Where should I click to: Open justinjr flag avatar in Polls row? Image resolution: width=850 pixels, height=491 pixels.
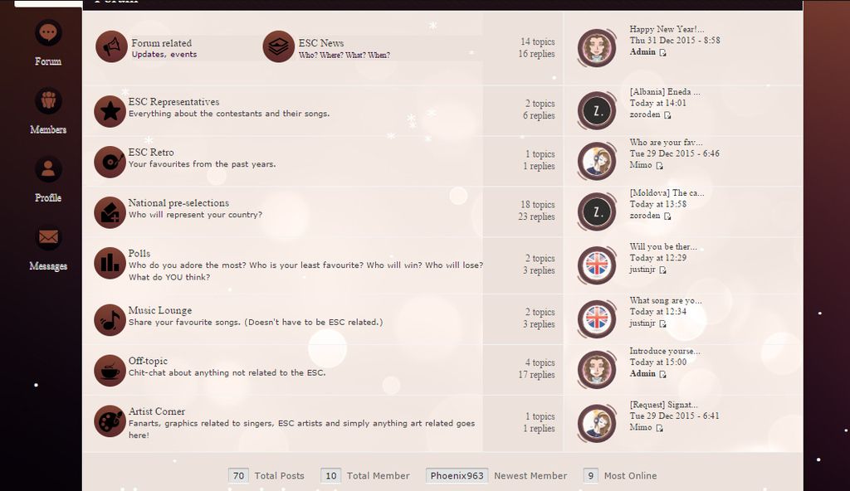point(597,265)
